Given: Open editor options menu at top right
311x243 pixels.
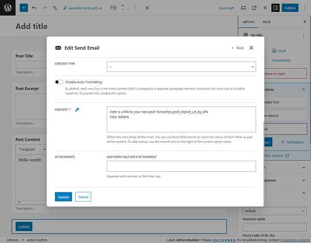Looking at the screenshot, I should [305, 8].
